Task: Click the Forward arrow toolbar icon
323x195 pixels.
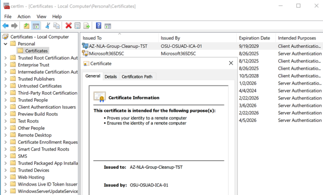Action: [14, 26]
